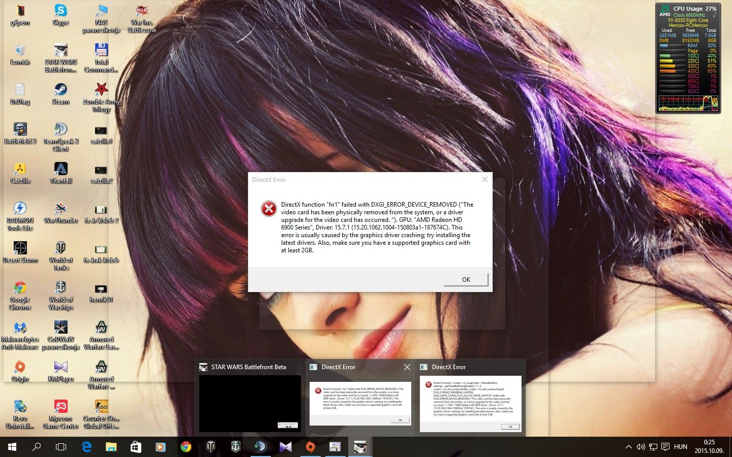
Task: Open the Lomtár recycle bin icon
Action: click(x=20, y=54)
